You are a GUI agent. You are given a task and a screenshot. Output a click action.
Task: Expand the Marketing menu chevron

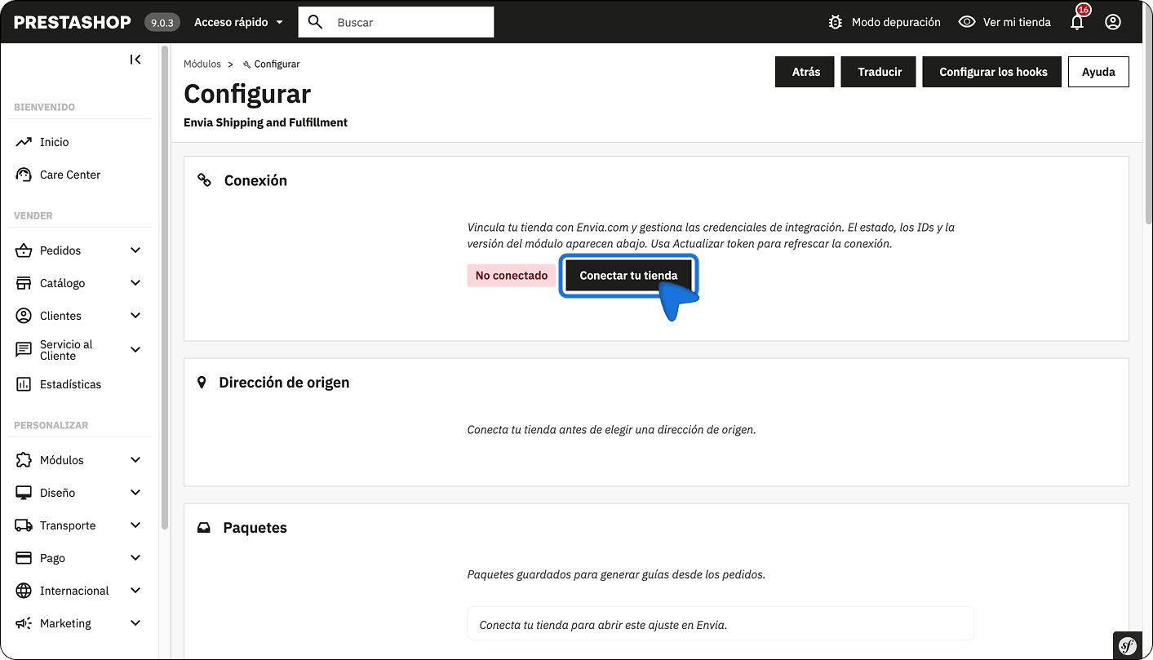pos(135,623)
